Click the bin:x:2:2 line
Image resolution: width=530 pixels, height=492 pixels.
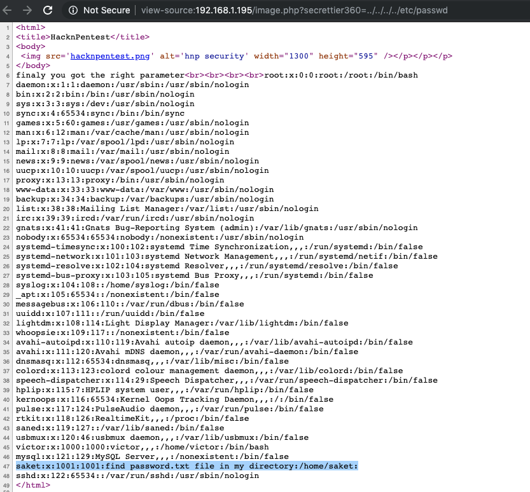click(105, 94)
